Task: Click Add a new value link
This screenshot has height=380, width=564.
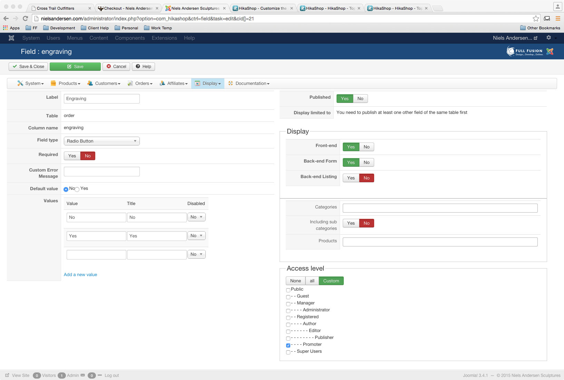Action: [80, 275]
